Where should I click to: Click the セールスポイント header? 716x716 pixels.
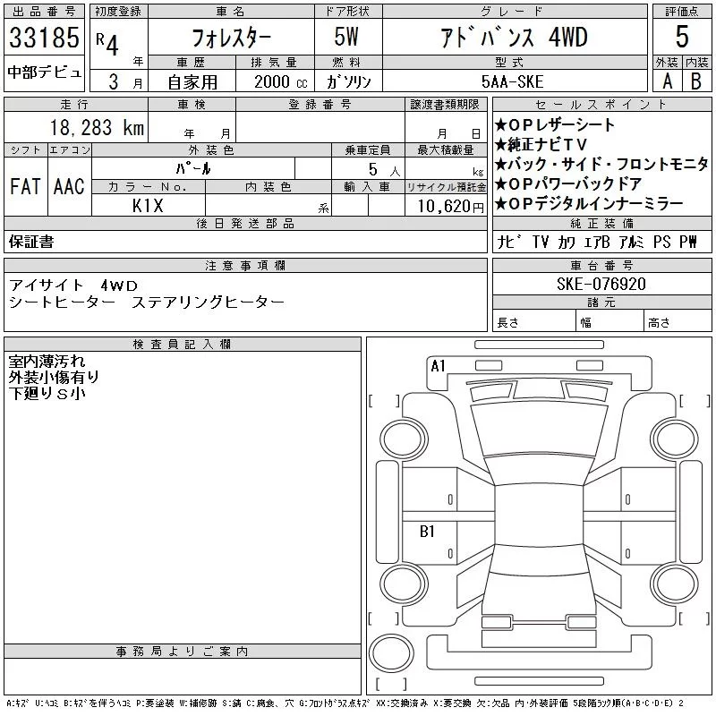(601, 105)
